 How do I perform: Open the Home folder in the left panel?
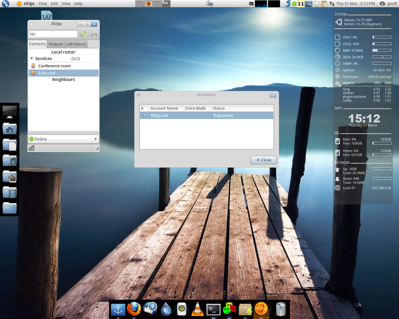(x=10, y=128)
